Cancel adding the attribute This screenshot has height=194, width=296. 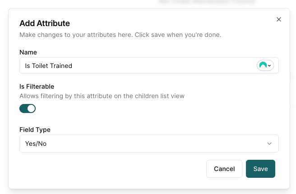(224, 169)
